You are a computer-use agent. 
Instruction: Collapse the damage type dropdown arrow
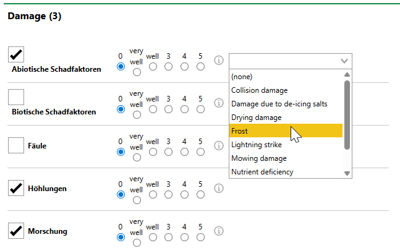344,61
